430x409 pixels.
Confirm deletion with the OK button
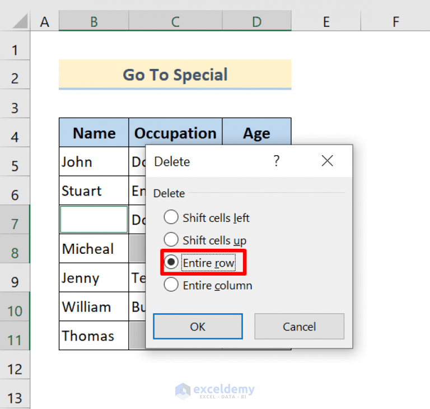(198, 327)
